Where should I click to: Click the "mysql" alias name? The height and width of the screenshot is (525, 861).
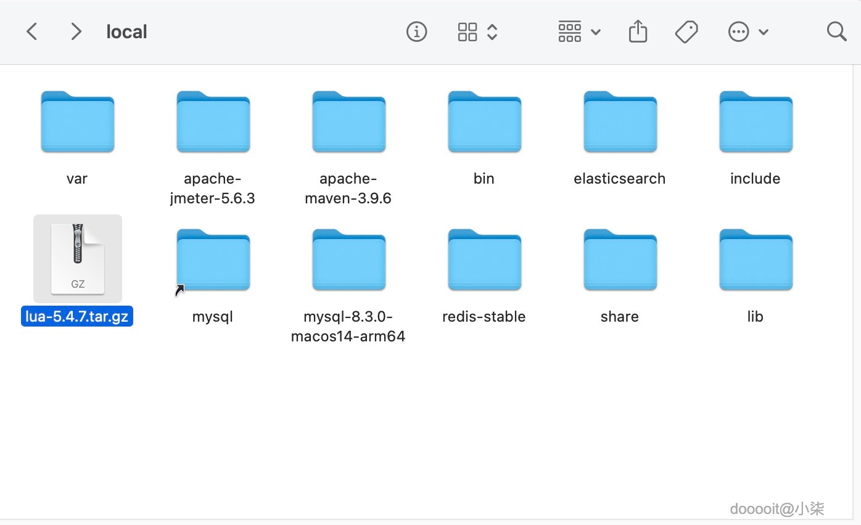(x=213, y=317)
